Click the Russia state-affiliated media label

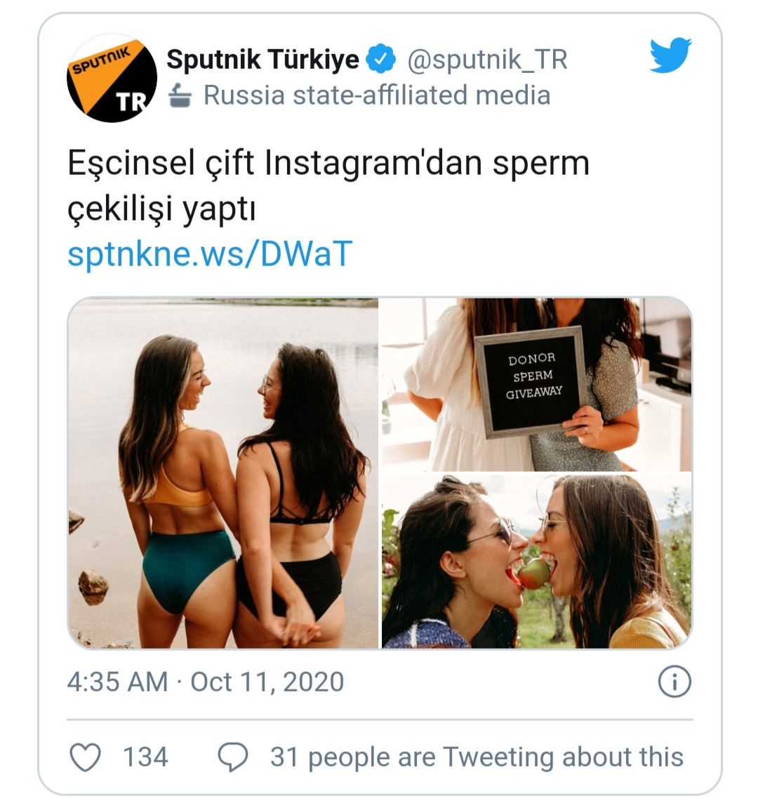click(377, 95)
